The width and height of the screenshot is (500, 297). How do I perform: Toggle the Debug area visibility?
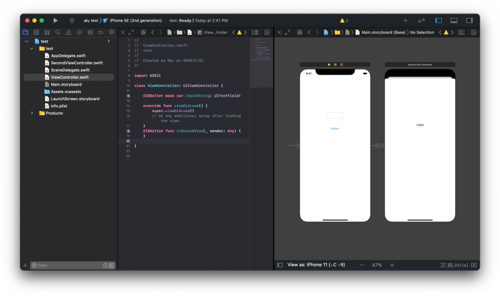[454, 21]
